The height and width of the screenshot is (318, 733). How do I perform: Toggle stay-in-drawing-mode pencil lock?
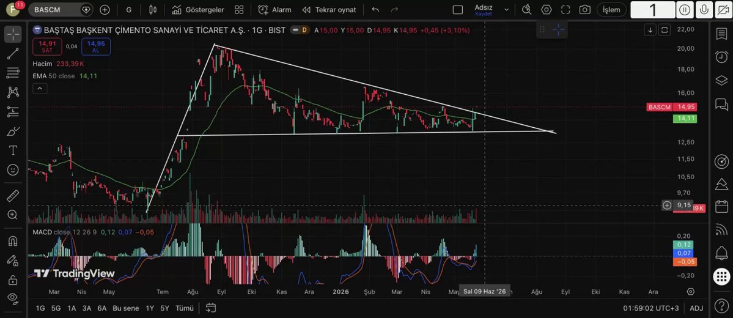pyautogui.click(x=13, y=261)
